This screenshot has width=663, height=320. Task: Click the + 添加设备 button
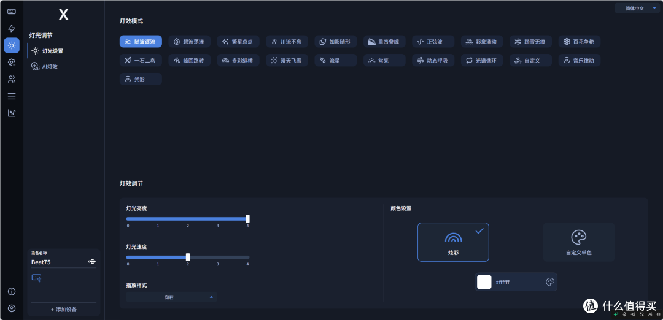click(64, 310)
